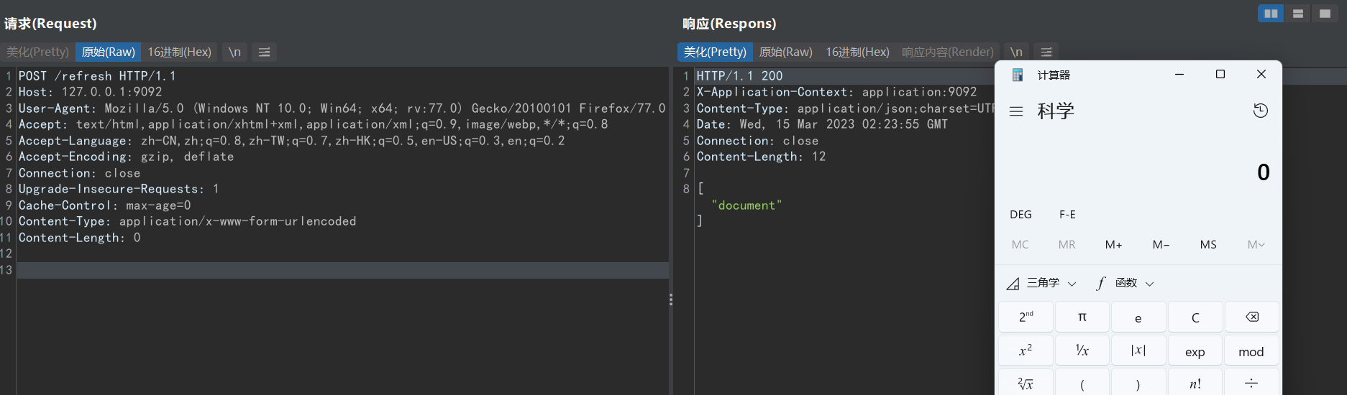Click the x² square button
The height and width of the screenshot is (395, 1347).
pyautogui.click(x=1026, y=350)
